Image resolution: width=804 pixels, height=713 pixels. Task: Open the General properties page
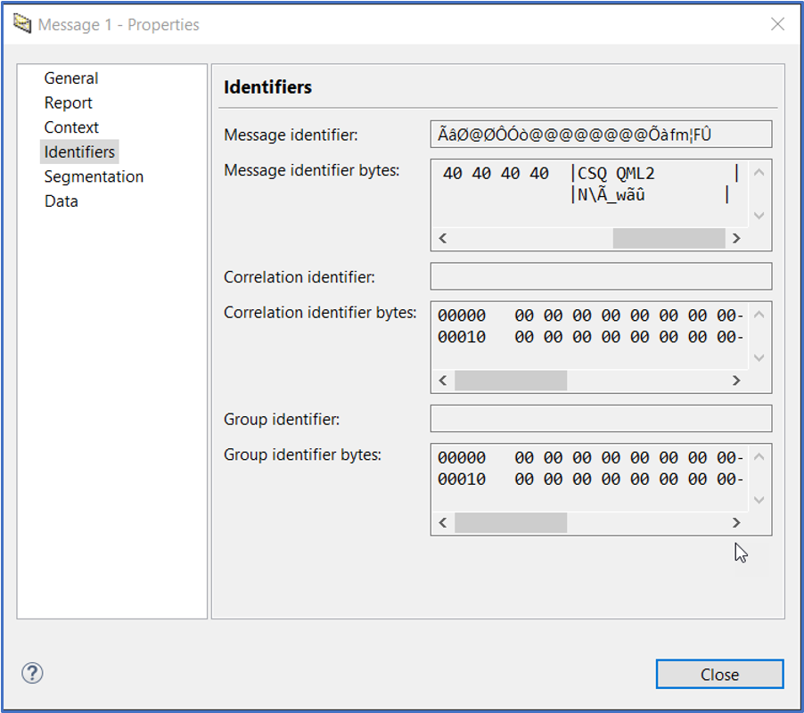pyautogui.click(x=71, y=78)
